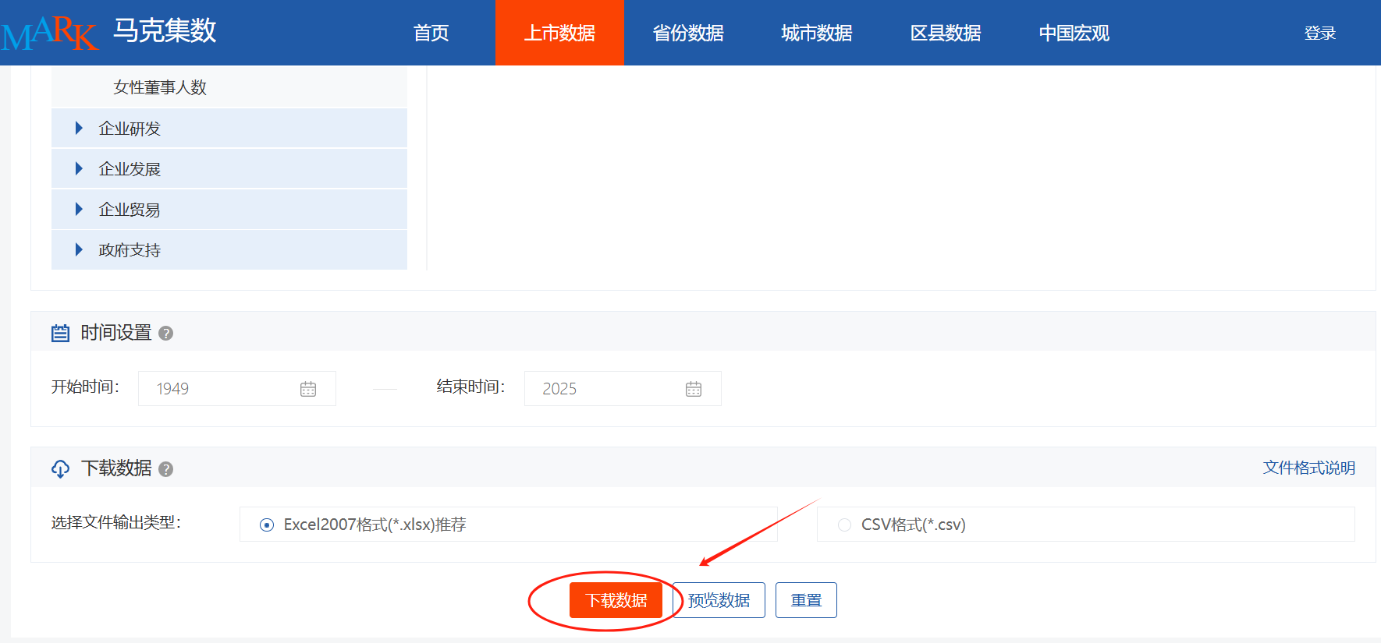Expand the 企业贸易 category
Viewport: 1381px width, 643px height.
click(x=79, y=210)
